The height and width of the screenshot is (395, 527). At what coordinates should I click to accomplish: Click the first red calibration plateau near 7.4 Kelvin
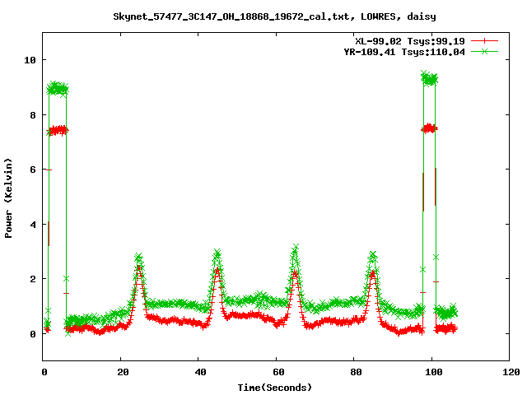tap(58, 130)
